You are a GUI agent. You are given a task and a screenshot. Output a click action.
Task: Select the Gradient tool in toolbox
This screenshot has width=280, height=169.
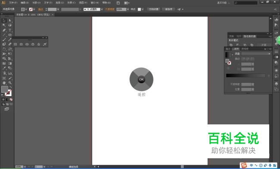click(x=10, y=63)
